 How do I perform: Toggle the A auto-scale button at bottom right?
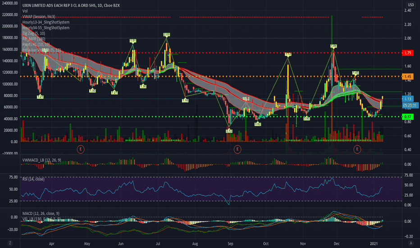pos(411,243)
